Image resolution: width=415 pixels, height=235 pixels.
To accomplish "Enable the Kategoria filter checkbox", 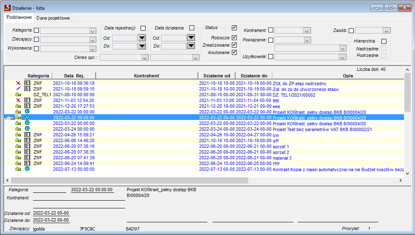I will (x=36, y=30).
